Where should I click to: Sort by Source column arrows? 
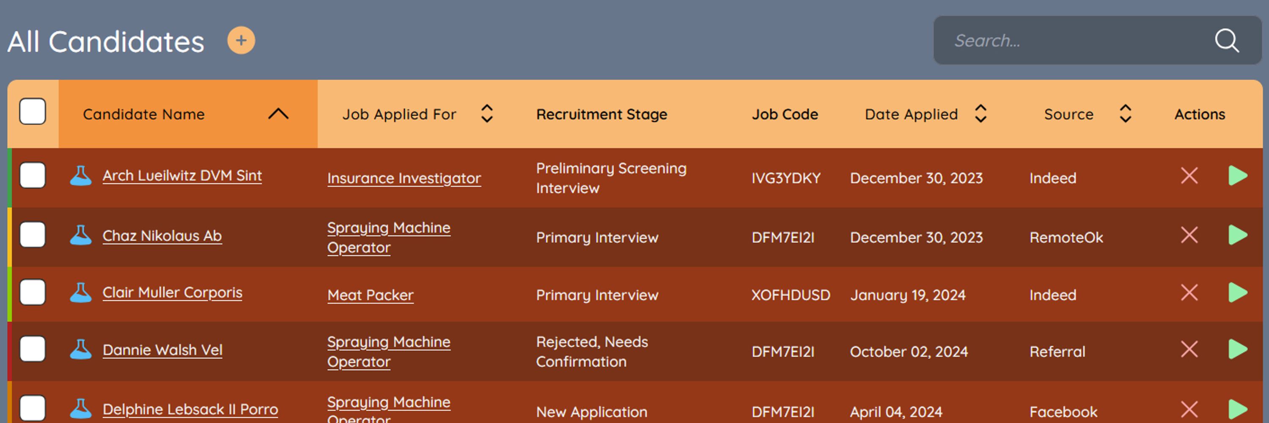point(1125,114)
